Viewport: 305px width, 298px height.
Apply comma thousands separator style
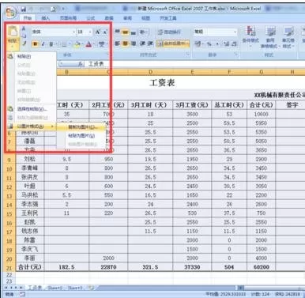(217, 44)
